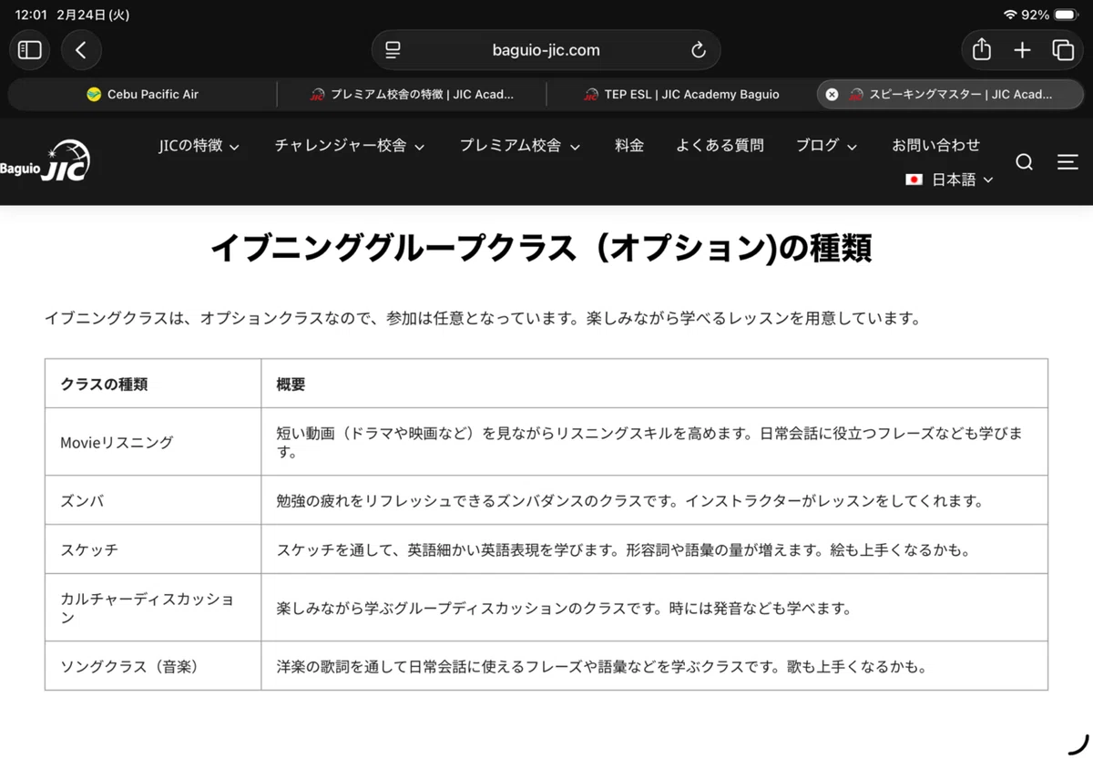Click the Baguio JIC logo
Screen dimensions: 1093x759
tap(45, 161)
